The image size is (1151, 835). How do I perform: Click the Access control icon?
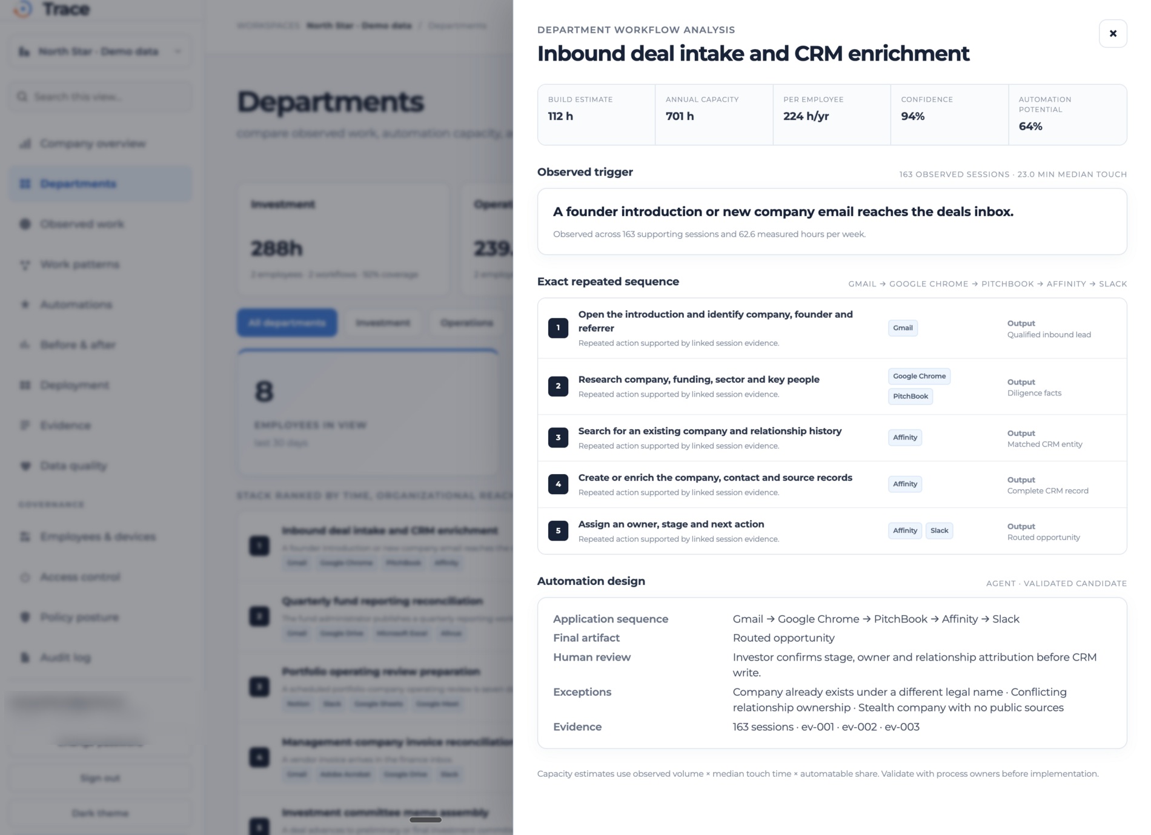[25, 577]
